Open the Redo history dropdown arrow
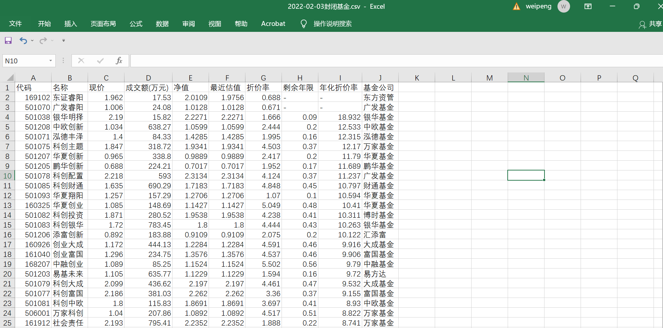 52,41
